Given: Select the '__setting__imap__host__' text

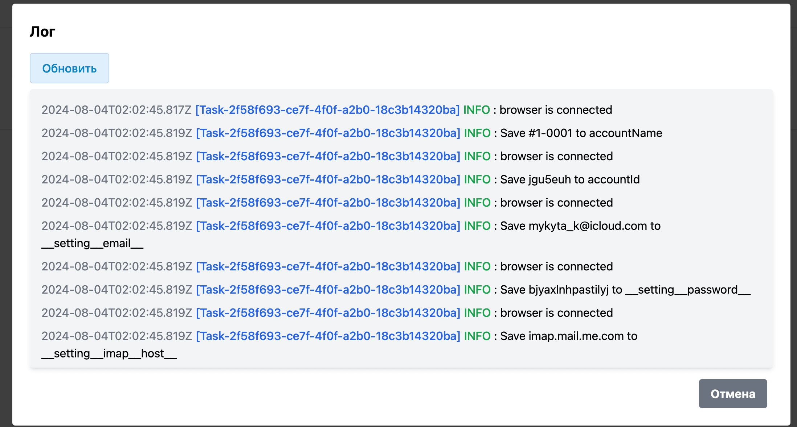Looking at the screenshot, I should click(x=109, y=353).
